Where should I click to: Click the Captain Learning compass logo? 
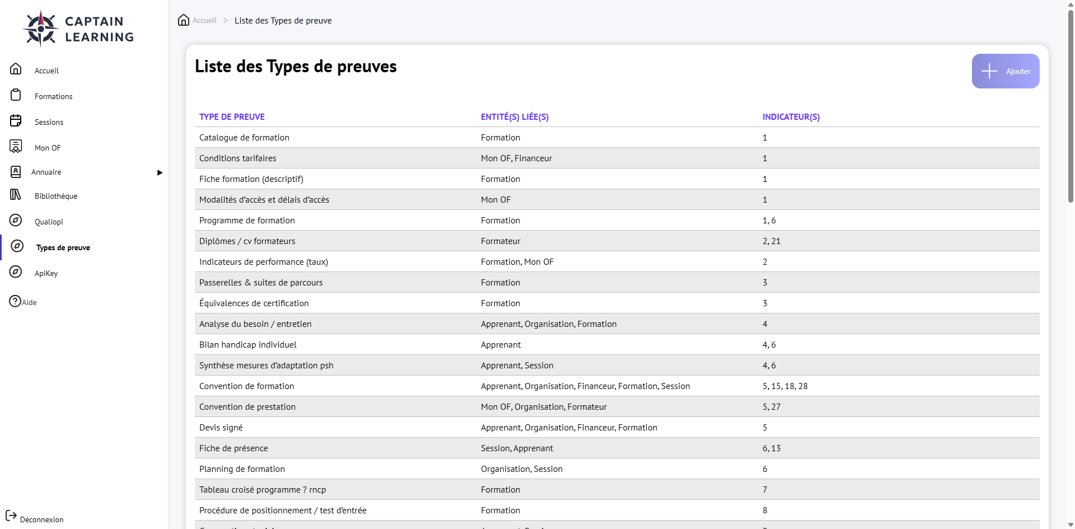point(40,27)
